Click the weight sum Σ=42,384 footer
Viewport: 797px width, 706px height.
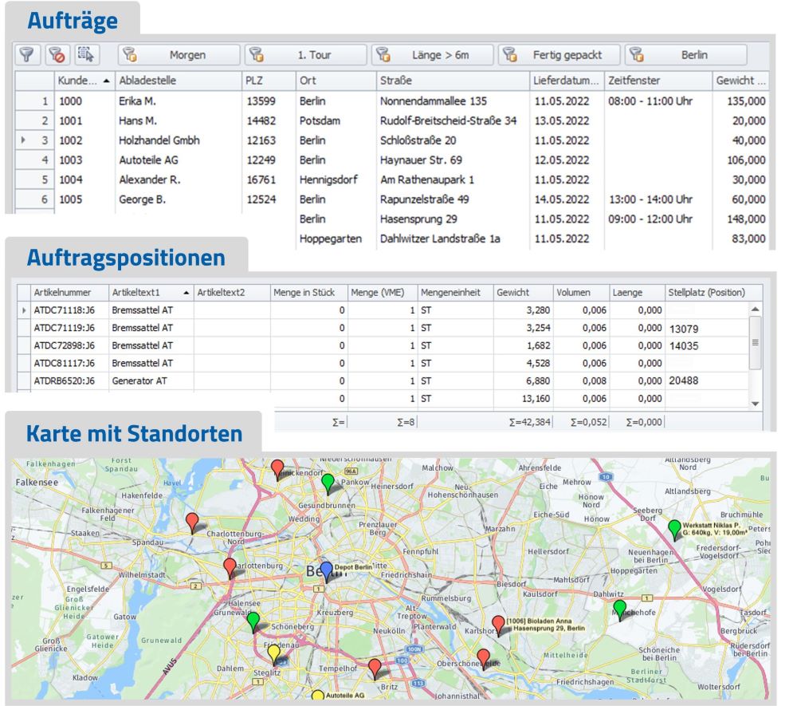tap(530, 422)
